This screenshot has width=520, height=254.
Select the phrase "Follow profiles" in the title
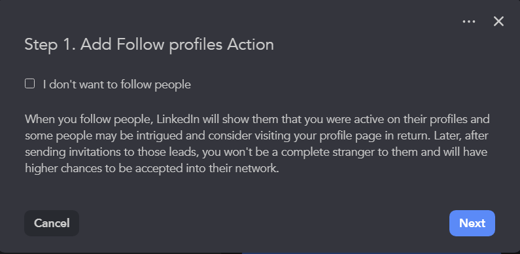click(x=169, y=45)
